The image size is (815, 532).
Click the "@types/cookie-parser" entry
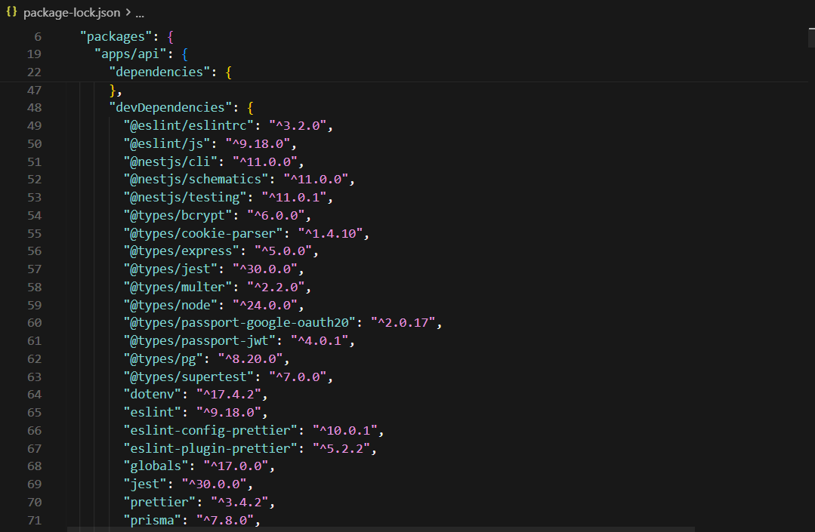(246, 233)
